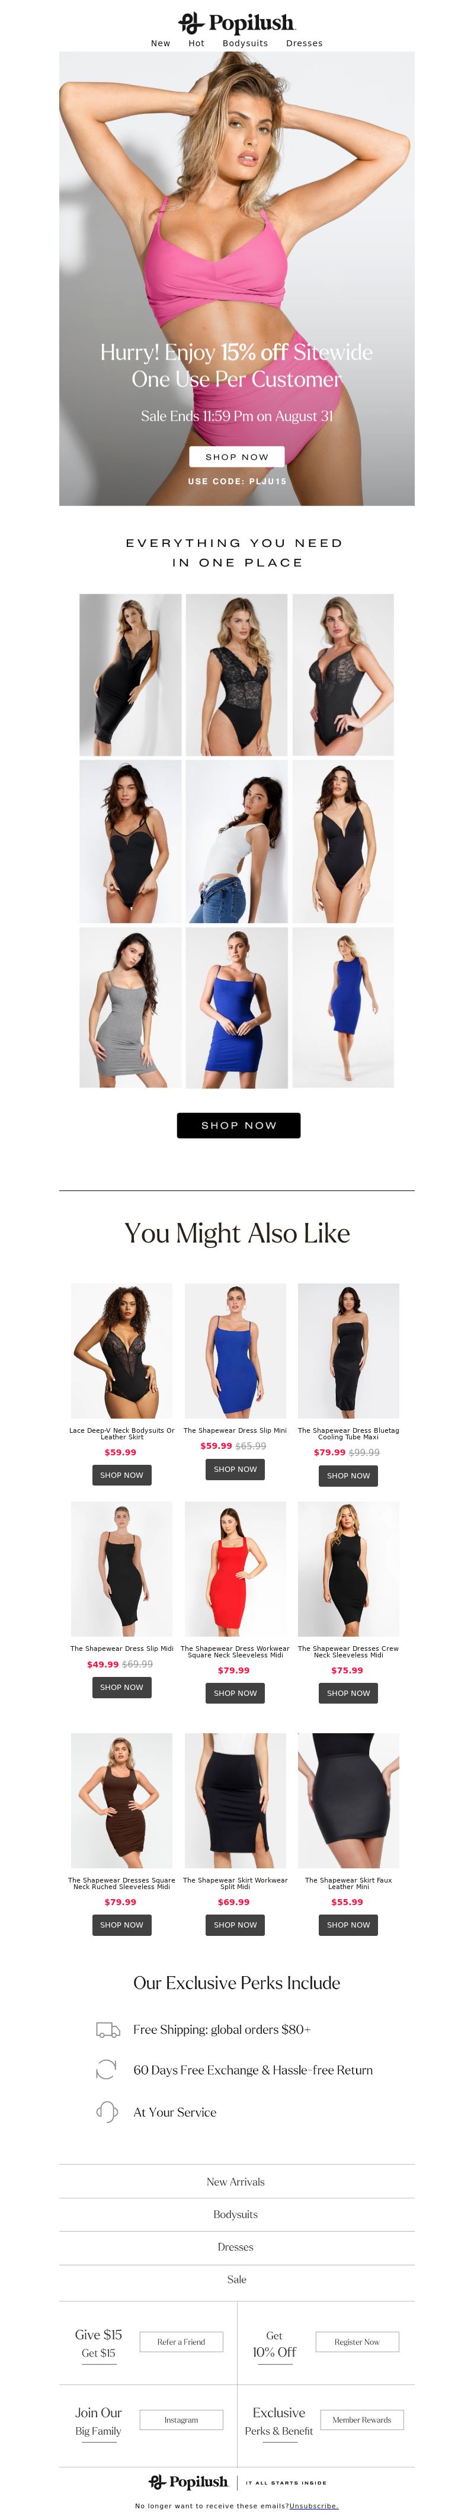Click the white SHOP NOW hero button
474x2516 pixels.
click(x=236, y=456)
